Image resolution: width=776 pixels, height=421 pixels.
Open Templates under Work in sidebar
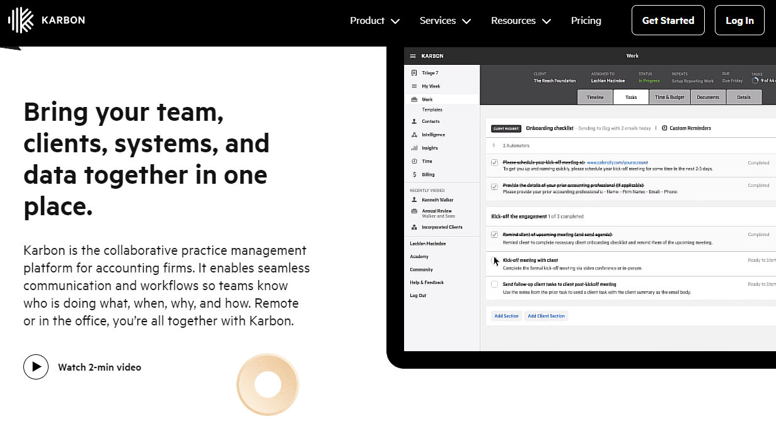click(432, 109)
